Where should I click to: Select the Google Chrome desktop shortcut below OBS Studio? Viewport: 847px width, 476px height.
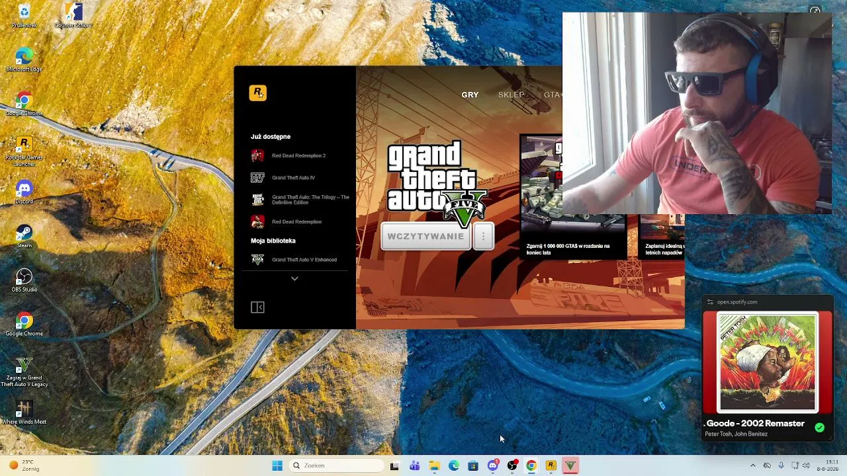pyautogui.click(x=24, y=325)
